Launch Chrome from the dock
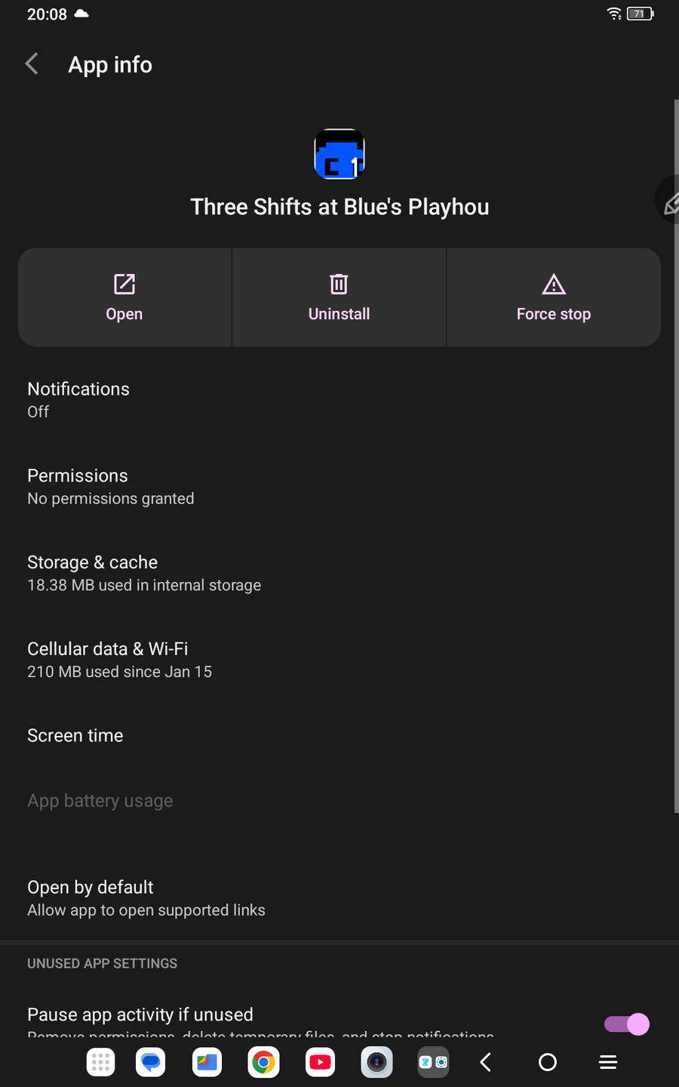Image resolution: width=679 pixels, height=1087 pixels. pyautogui.click(x=263, y=1063)
